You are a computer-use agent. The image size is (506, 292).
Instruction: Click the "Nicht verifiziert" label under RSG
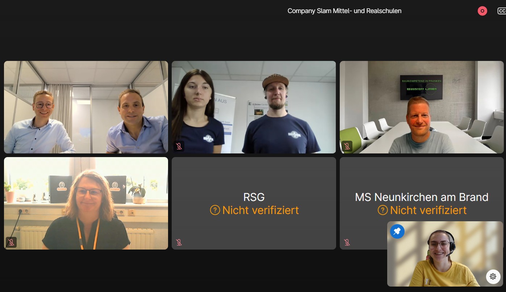point(260,210)
